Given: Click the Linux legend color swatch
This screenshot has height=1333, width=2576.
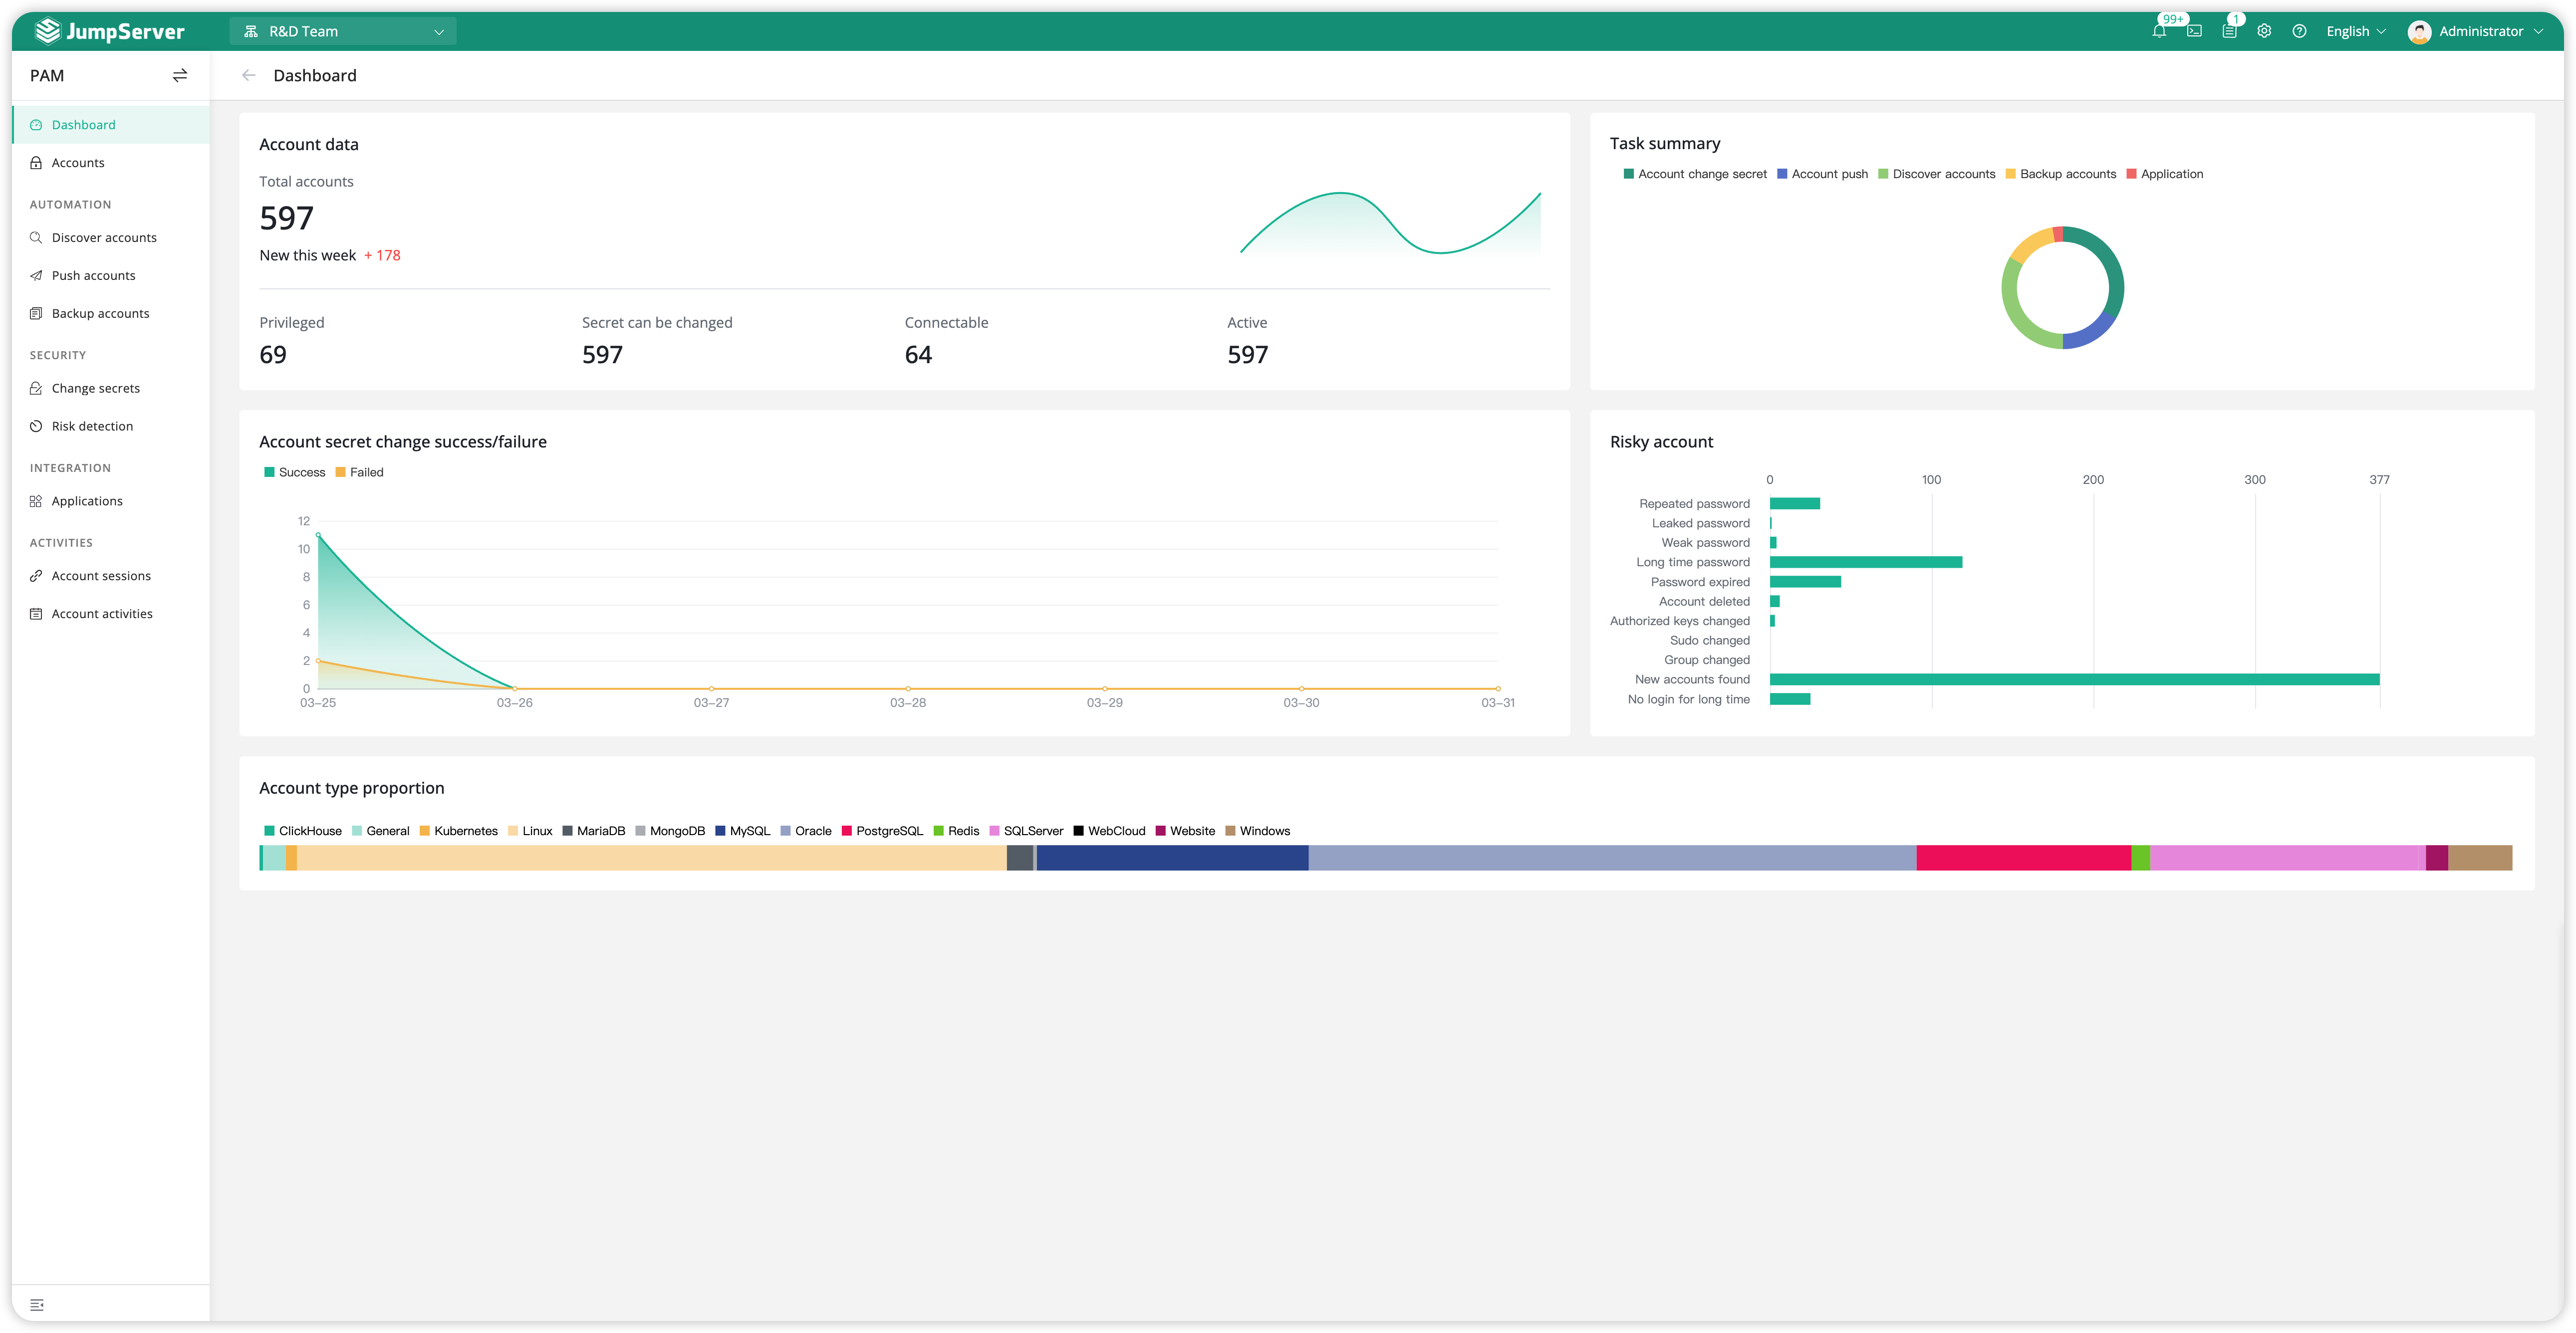Looking at the screenshot, I should click(513, 831).
